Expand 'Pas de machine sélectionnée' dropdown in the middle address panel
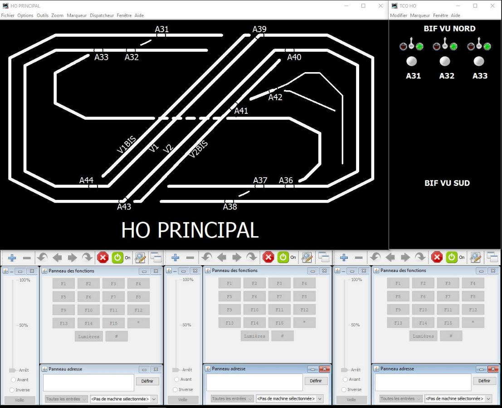The width and height of the screenshot is (502, 408). (289, 399)
